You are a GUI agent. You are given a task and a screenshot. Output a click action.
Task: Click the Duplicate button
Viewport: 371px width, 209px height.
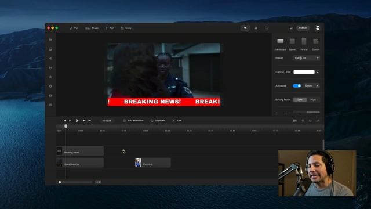pyautogui.click(x=158, y=121)
